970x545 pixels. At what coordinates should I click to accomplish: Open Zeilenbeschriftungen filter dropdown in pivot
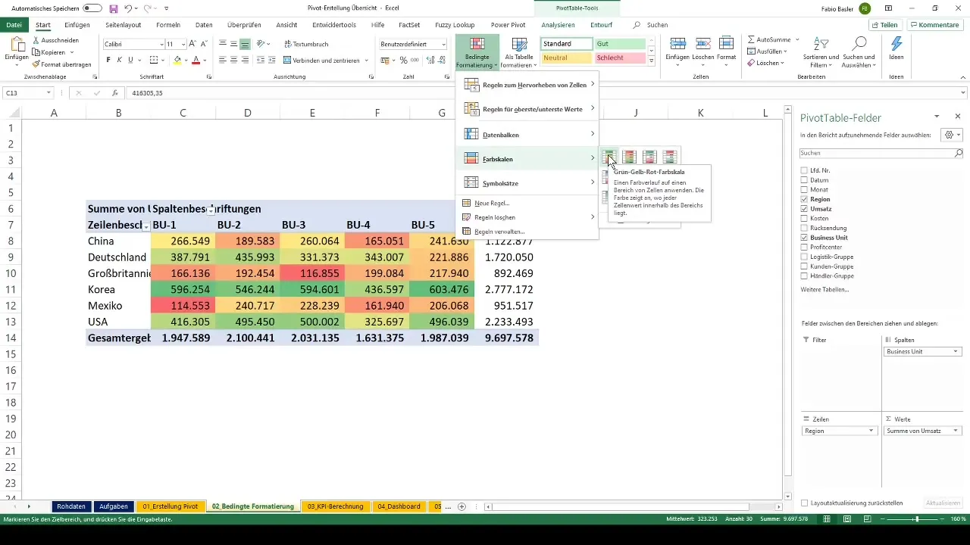click(x=146, y=226)
